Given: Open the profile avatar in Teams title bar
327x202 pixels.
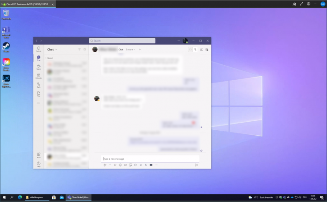Looking at the screenshot, I should click(185, 41).
